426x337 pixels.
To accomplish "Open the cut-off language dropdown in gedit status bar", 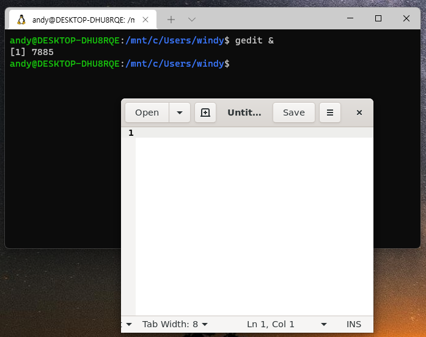I will click(127, 324).
